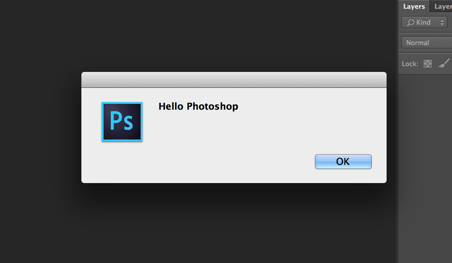This screenshot has height=263, width=452.
Task: Click the double arrows beside the Kind filter
Action: click(x=443, y=22)
